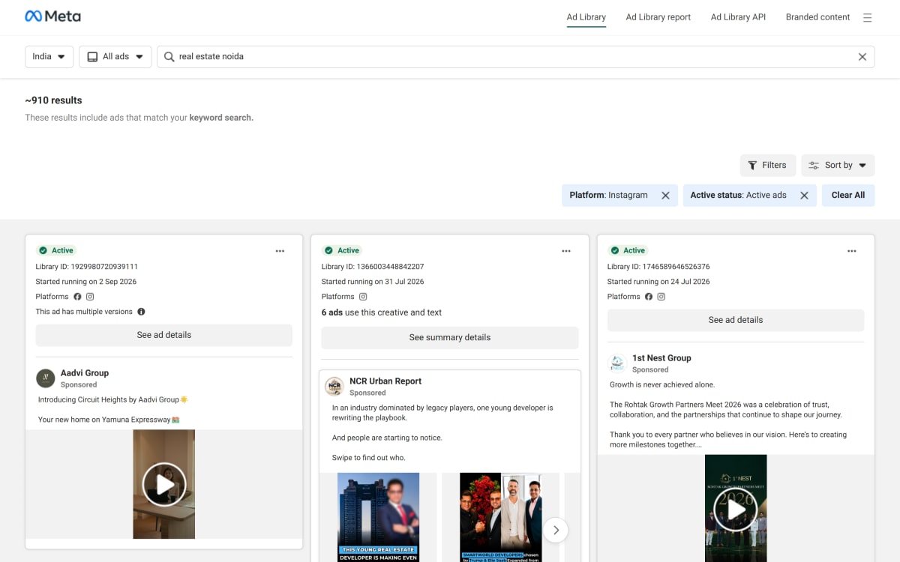Click the multiple versions info icon
The height and width of the screenshot is (562, 900).
(x=141, y=312)
